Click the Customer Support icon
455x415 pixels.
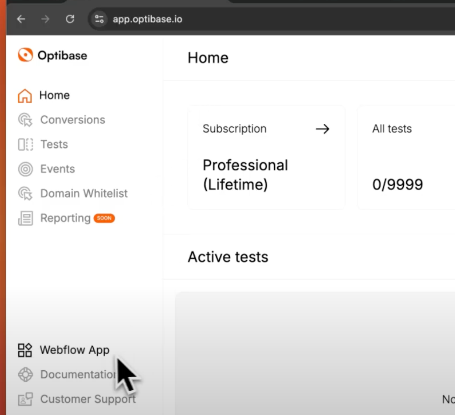coord(25,399)
